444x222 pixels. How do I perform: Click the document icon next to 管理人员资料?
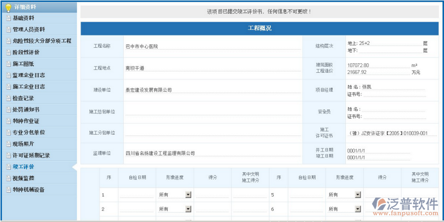[x=7, y=29]
